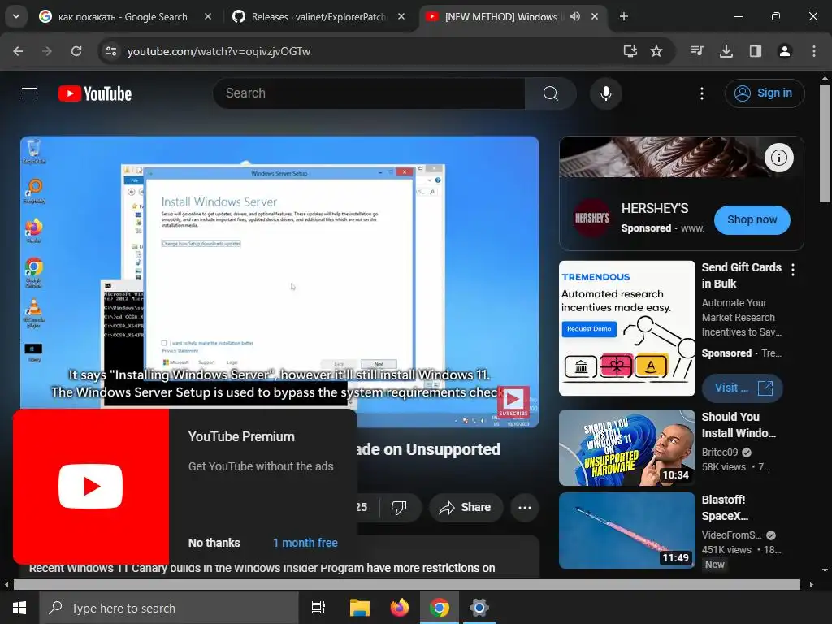This screenshot has height=624, width=832.
Task: Click Shop now on HERSHEY'S ad
Action: [x=752, y=219]
